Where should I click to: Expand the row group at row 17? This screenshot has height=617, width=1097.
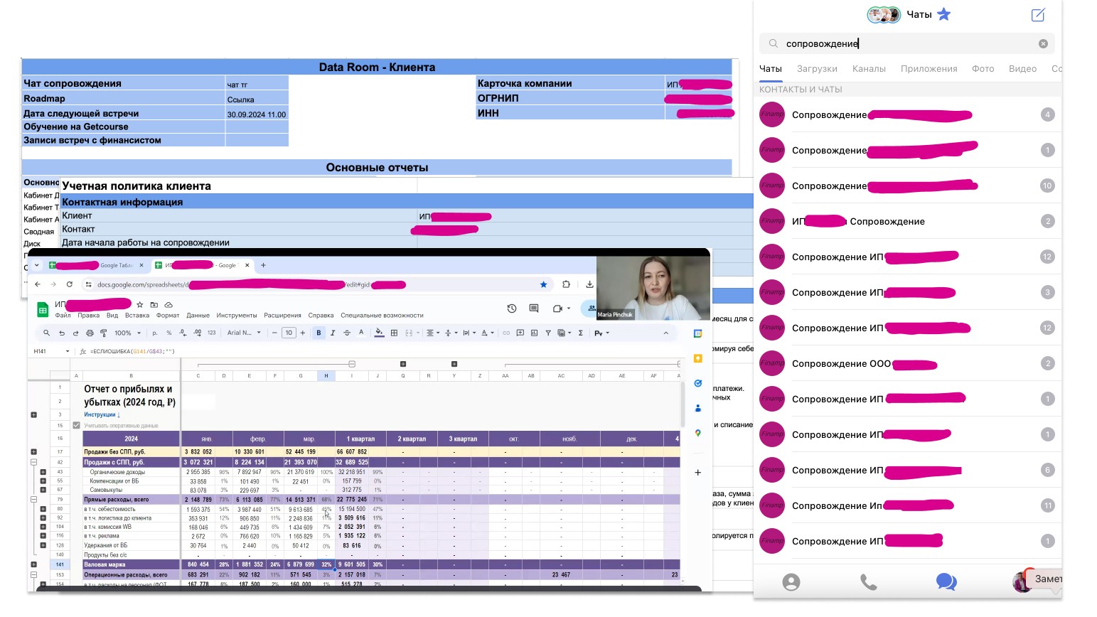pyautogui.click(x=33, y=451)
